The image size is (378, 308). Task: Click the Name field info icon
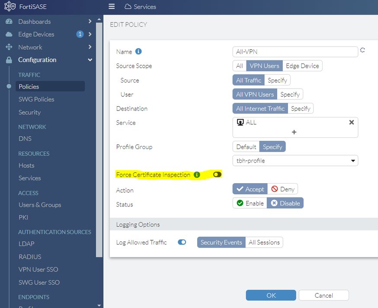coord(138,51)
